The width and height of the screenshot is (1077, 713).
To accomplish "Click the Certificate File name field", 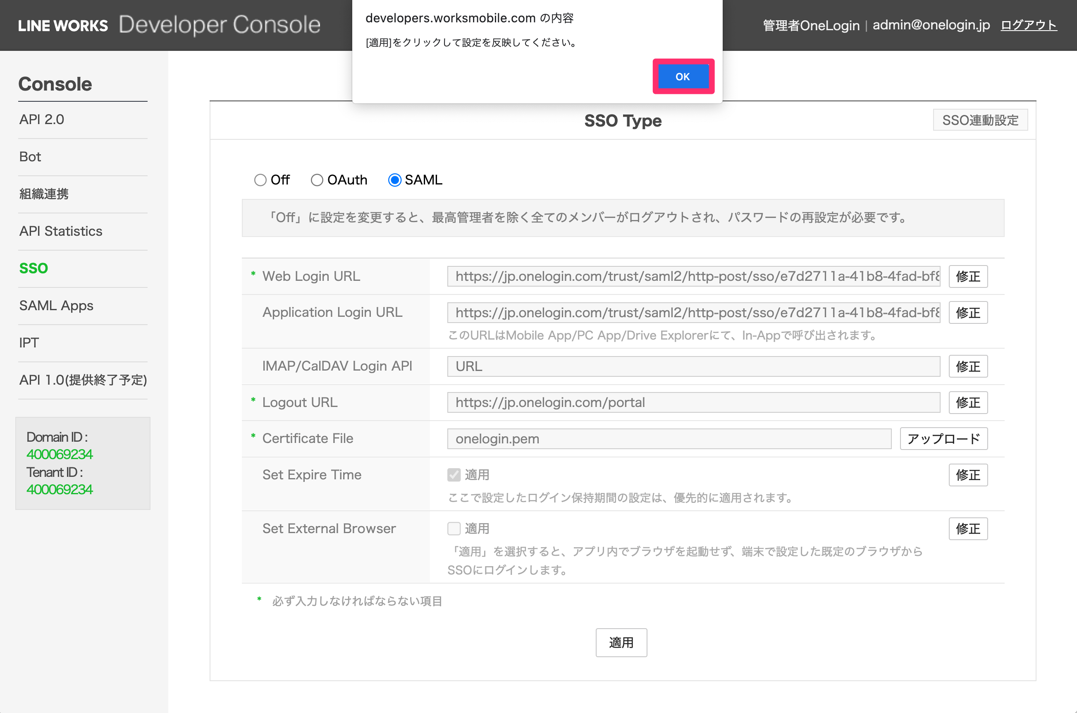I will click(x=669, y=439).
